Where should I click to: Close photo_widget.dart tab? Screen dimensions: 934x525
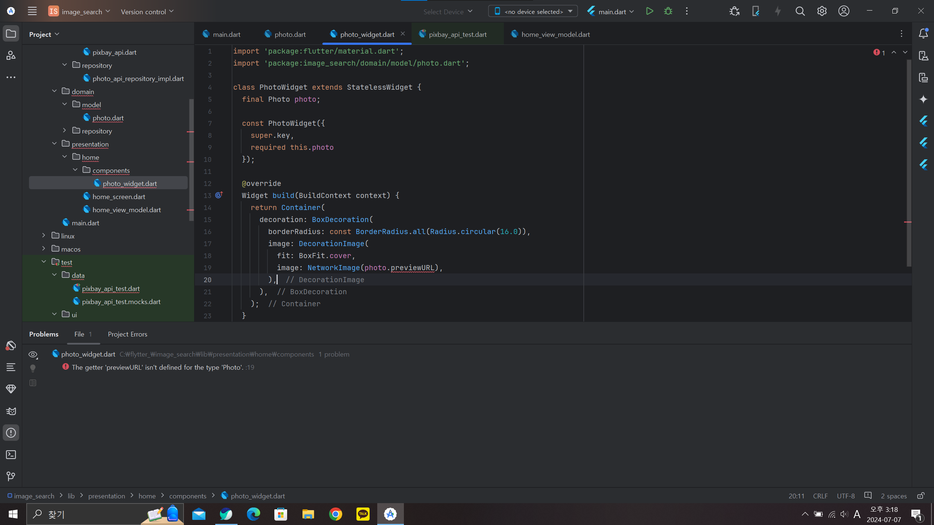tap(403, 34)
